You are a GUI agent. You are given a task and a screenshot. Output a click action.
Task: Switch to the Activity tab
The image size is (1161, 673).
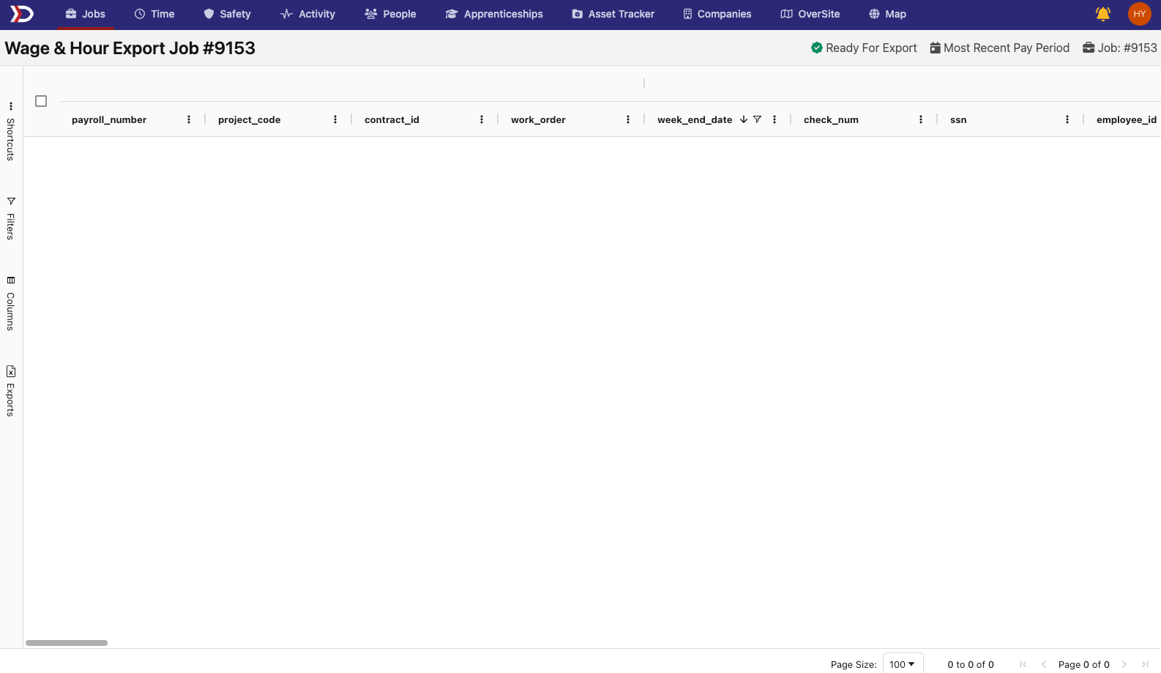[x=307, y=14]
